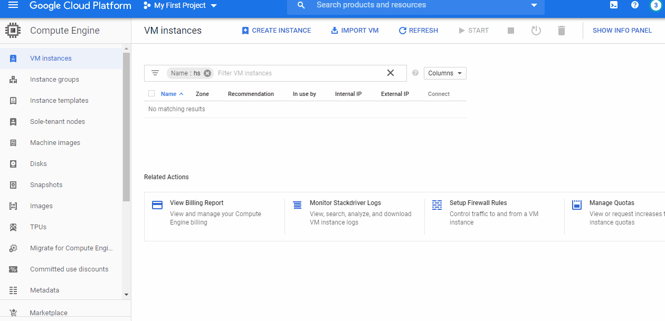Click the Machine images sidebar icon

[x=13, y=143]
